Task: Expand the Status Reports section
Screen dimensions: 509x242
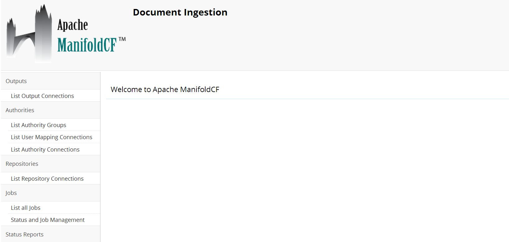Action: [51, 234]
